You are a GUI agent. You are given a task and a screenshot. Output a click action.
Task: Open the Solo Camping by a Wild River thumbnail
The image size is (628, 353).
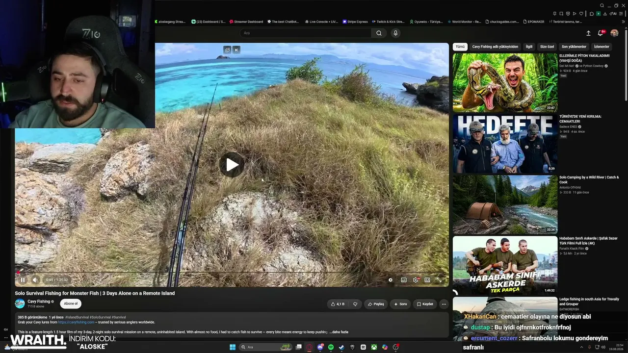[505, 204]
